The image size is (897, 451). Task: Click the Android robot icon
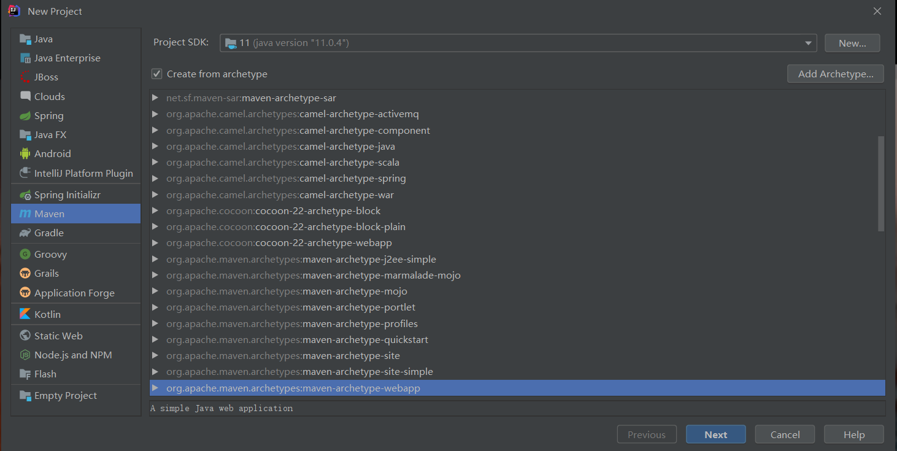click(25, 154)
